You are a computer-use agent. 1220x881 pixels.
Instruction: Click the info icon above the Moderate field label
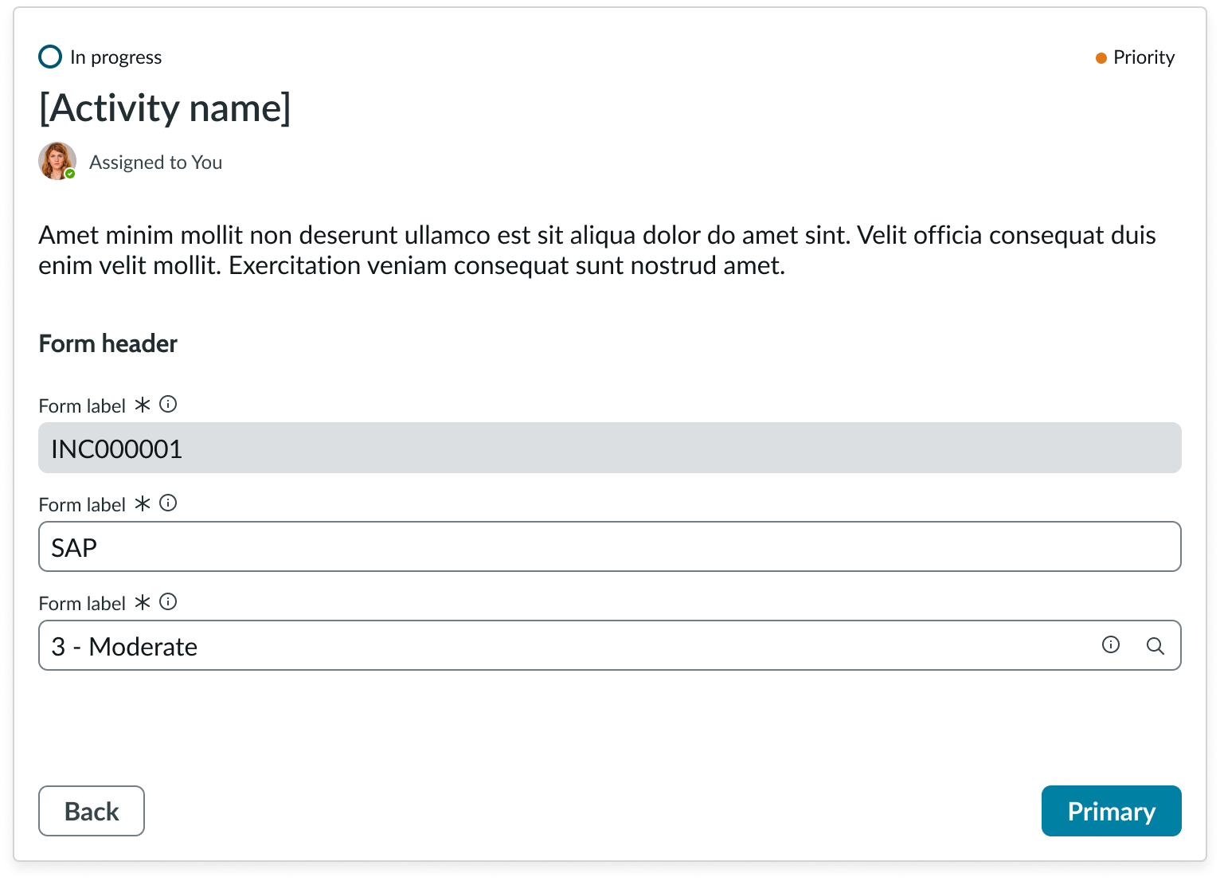pyautogui.click(x=168, y=601)
